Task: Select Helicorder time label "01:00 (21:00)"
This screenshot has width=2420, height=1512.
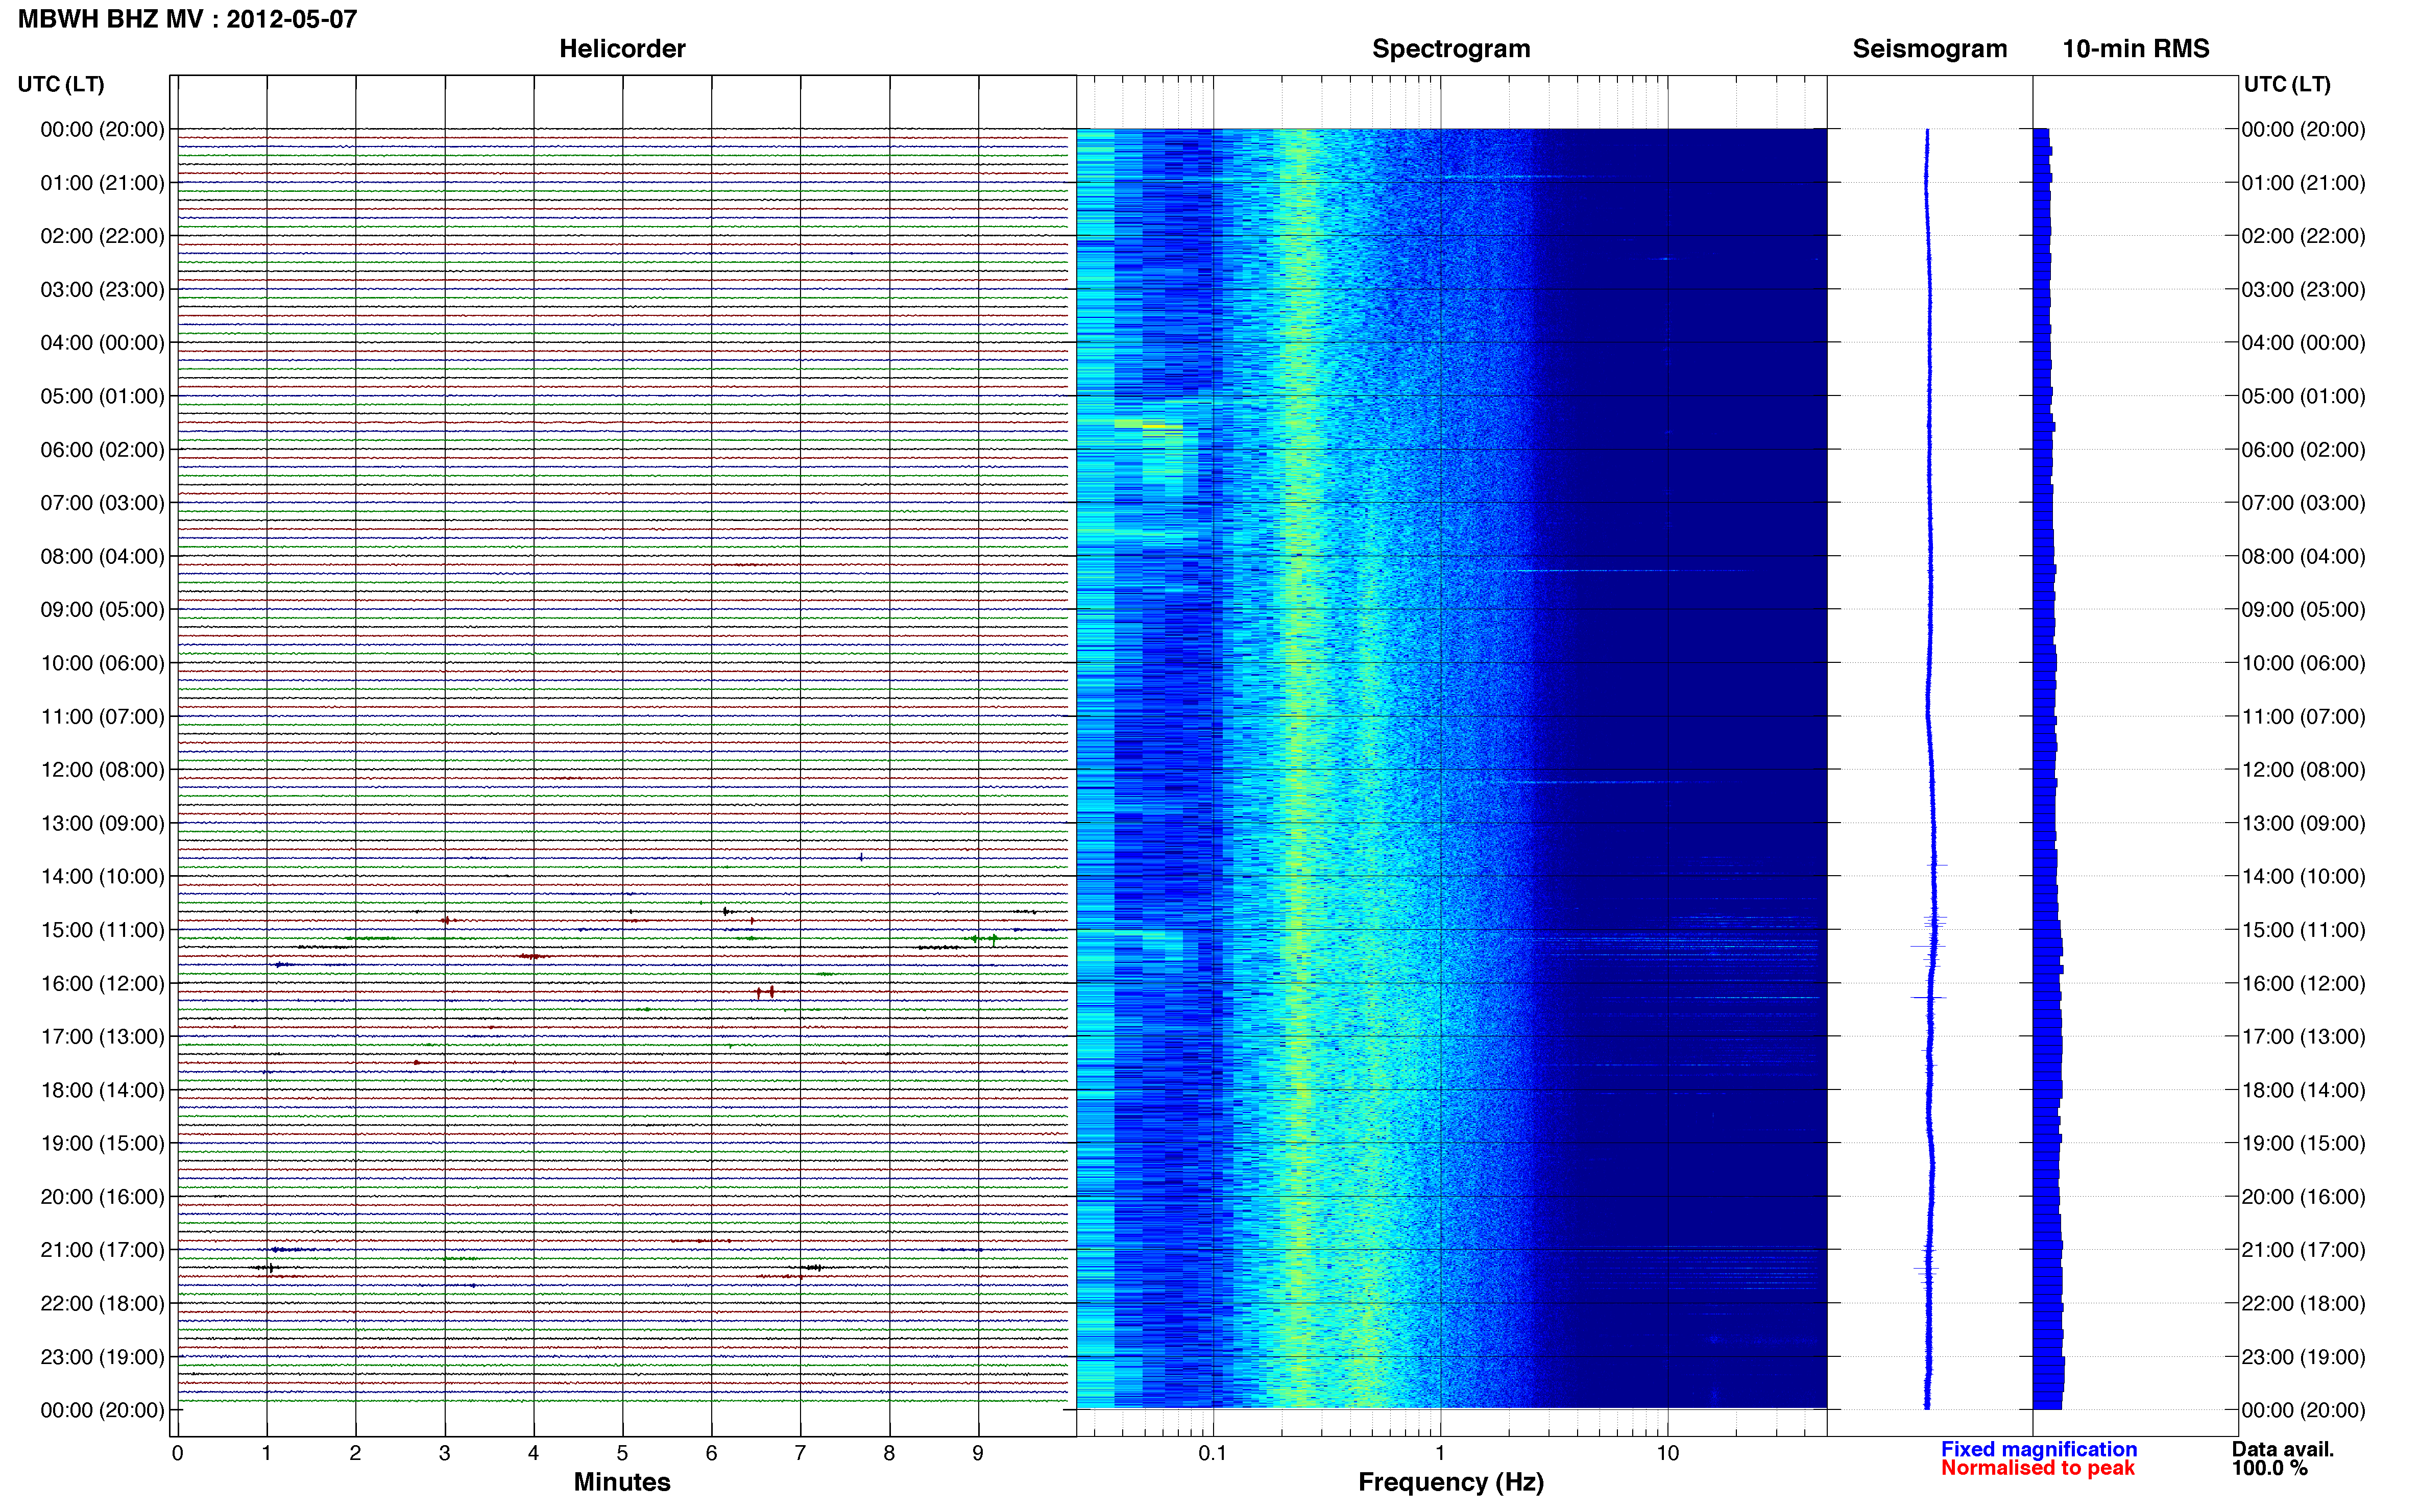Action: coord(102,183)
